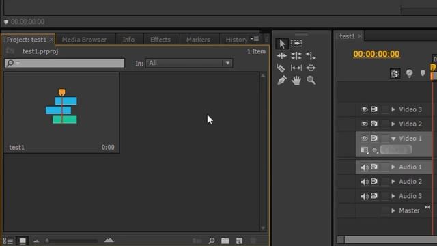Mute Audio 2 track speaker
437x246 pixels.
coord(364,182)
